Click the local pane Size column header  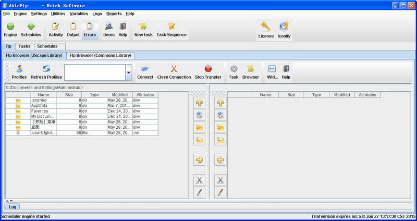69,95
